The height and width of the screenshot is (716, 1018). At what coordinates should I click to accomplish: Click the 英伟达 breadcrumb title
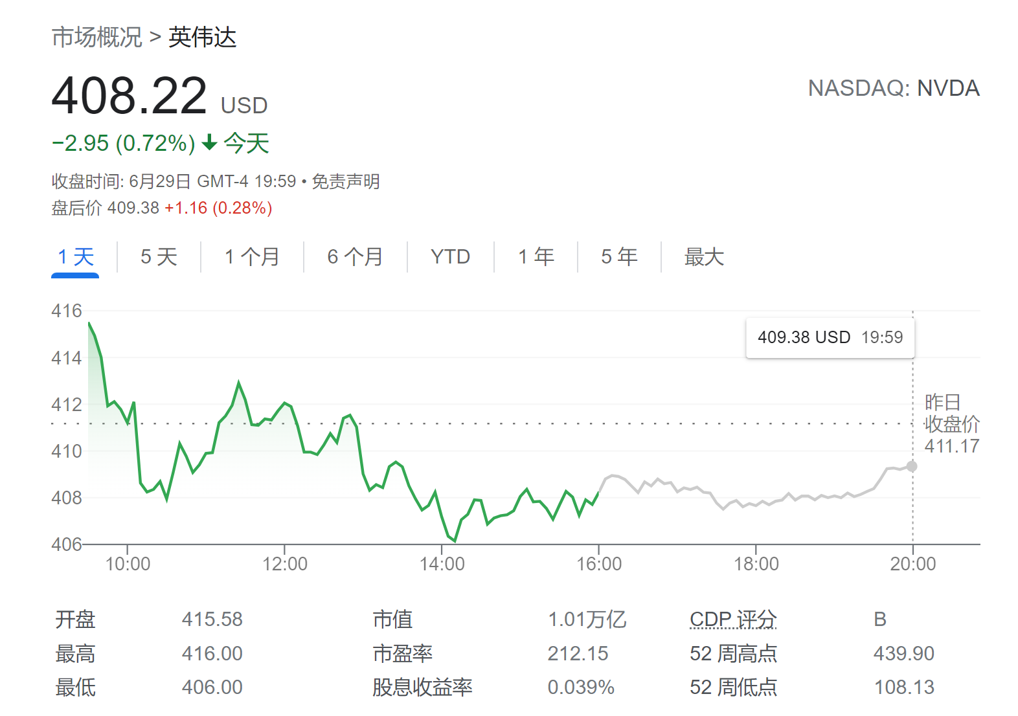[x=203, y=38]
